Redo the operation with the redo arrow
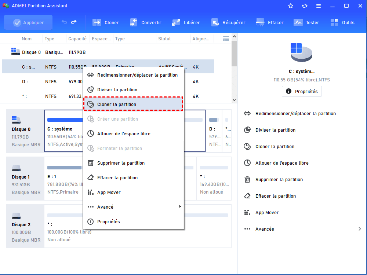 [x=74, y=22]
